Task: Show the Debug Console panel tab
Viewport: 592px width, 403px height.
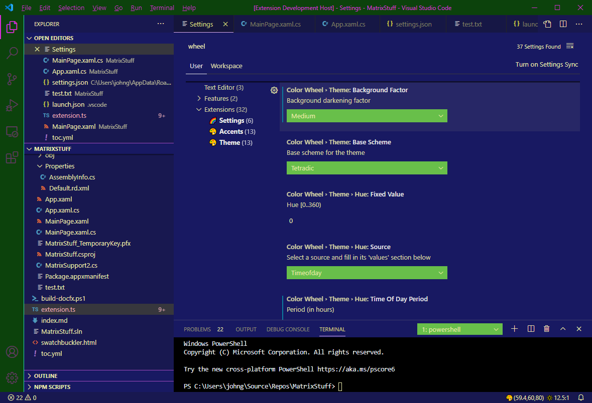Action: [x=288, y=329]
